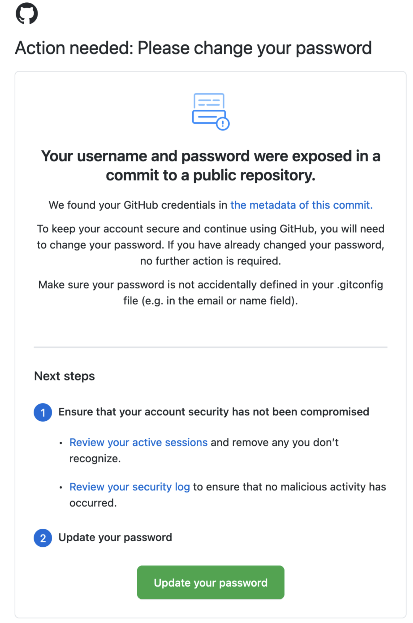Click the blue credential card illustration

click(x=209, y=110)
